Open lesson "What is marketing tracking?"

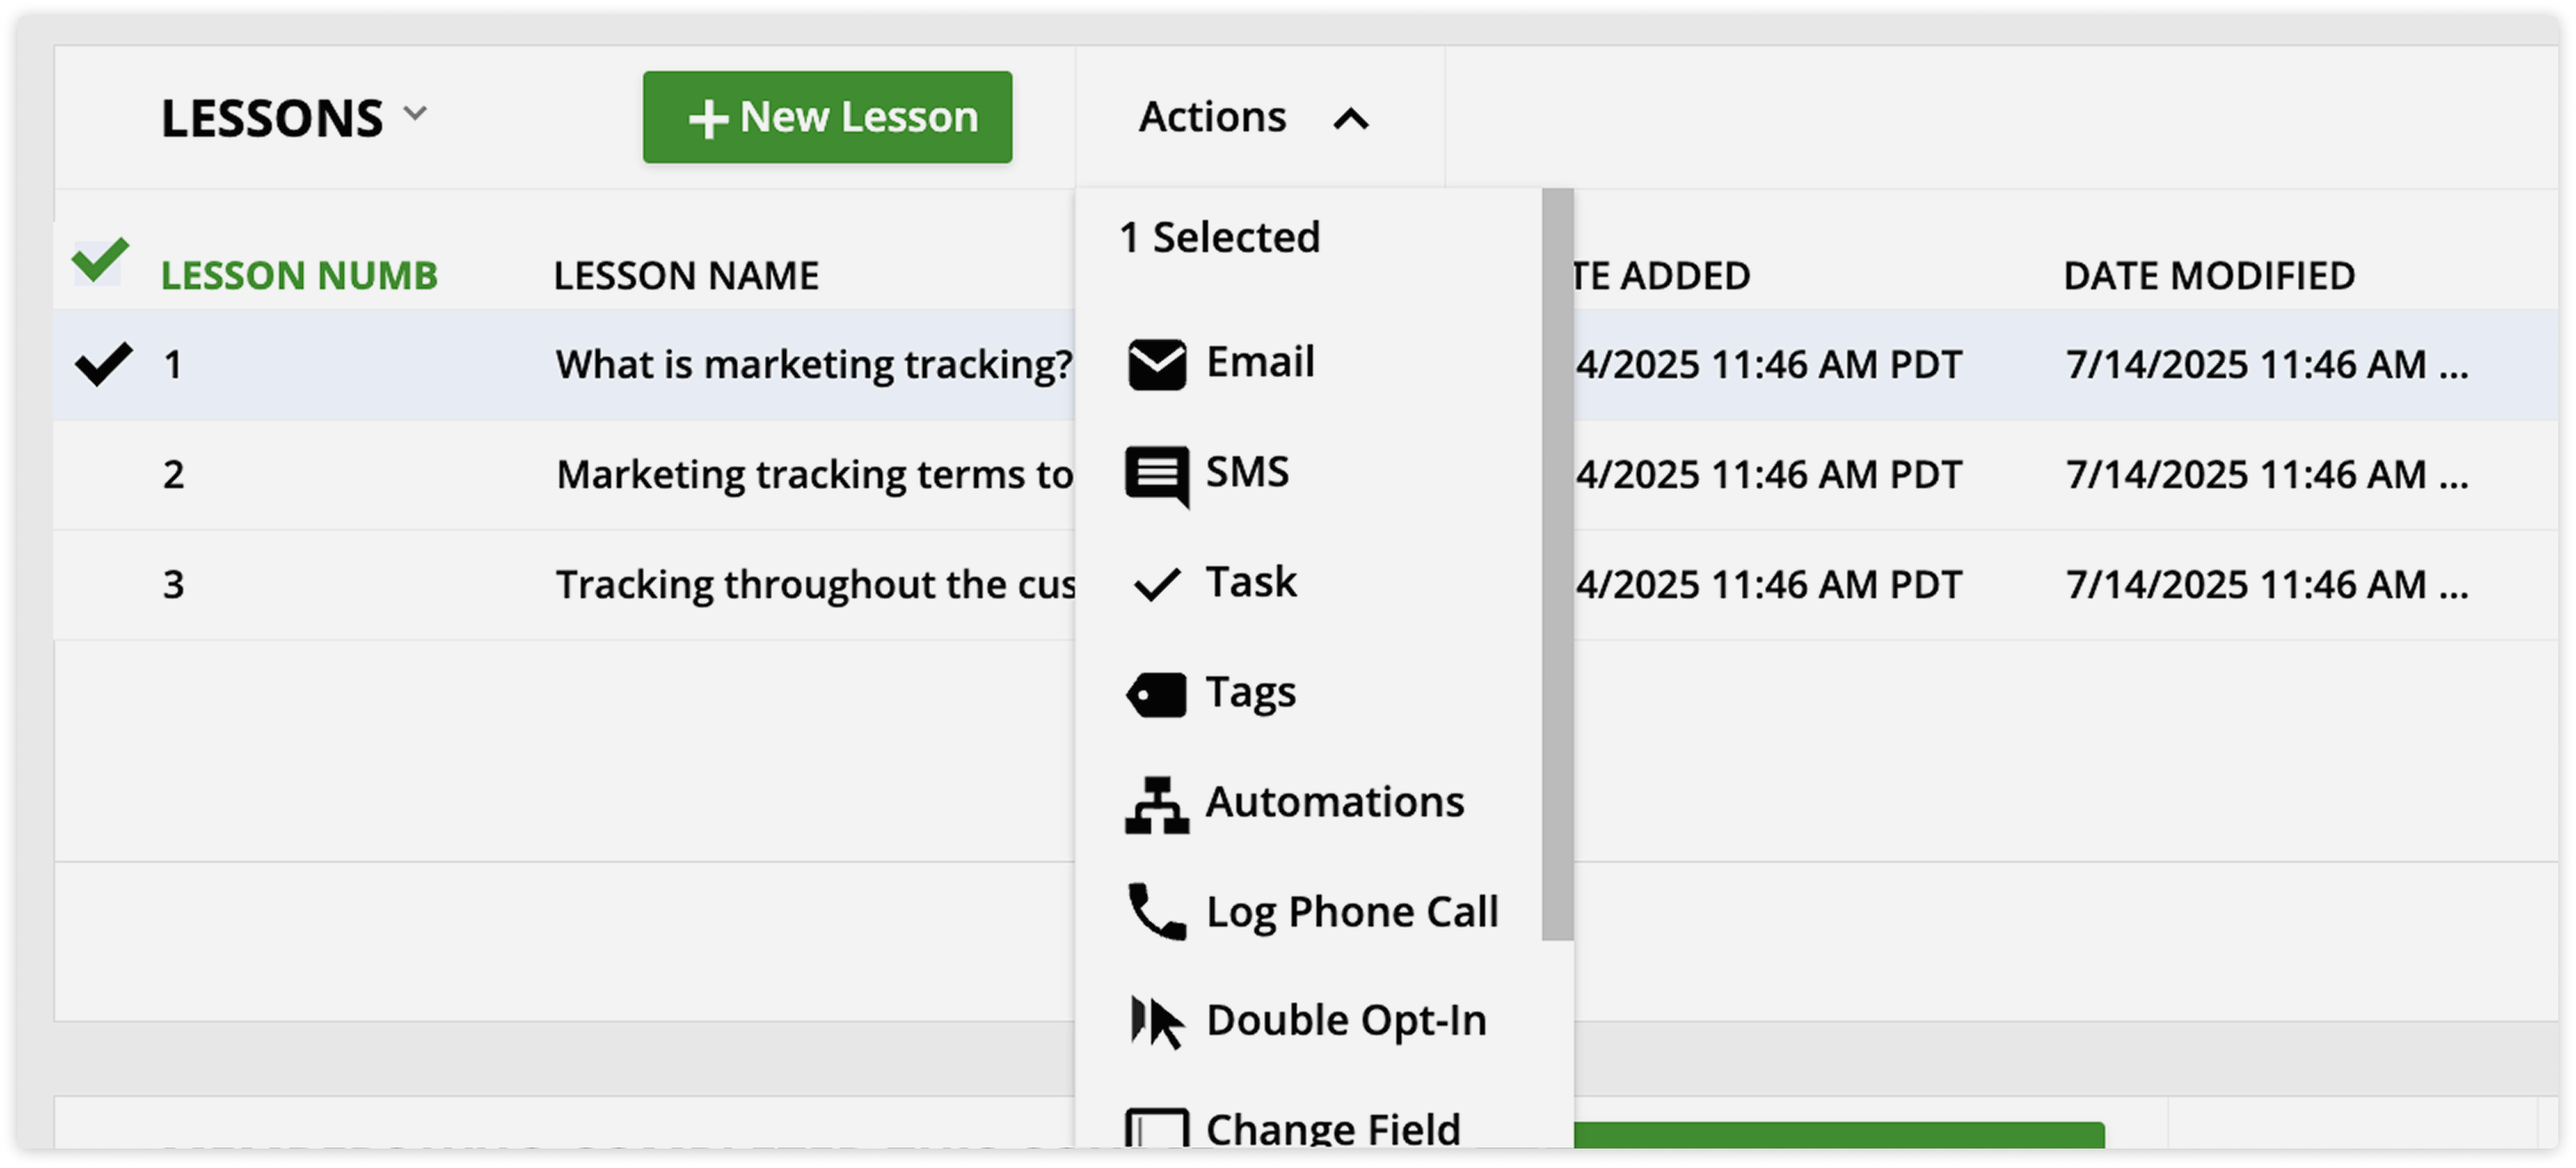point(814,365)
